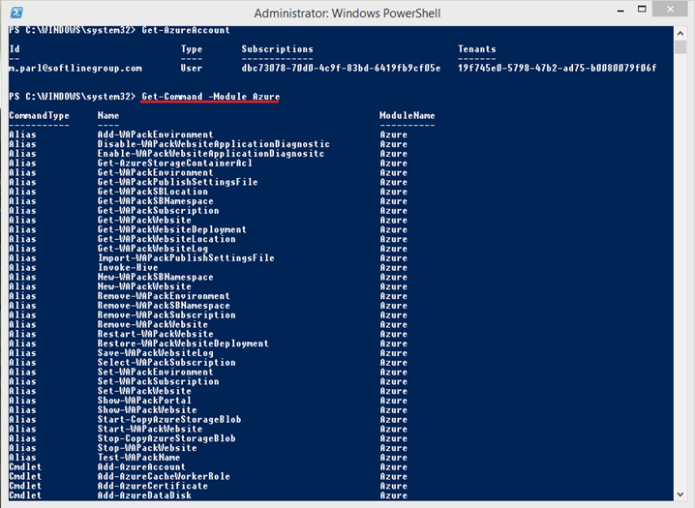Click the subscription ID dbc73078-70d0-4c9f-83bd-6419fb9cf05e
This screenshot has height=508, width=695.
click(341, 68)
